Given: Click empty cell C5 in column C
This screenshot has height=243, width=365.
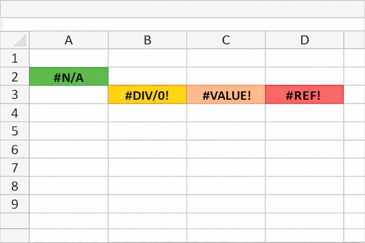Looking at the screenshot, I should tap(226, 131).
